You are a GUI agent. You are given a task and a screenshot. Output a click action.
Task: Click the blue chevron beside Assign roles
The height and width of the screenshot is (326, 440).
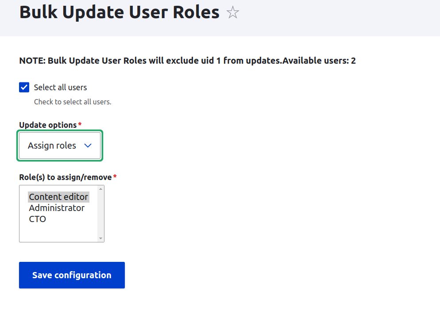pyautogui.click(x=88, y=146)
